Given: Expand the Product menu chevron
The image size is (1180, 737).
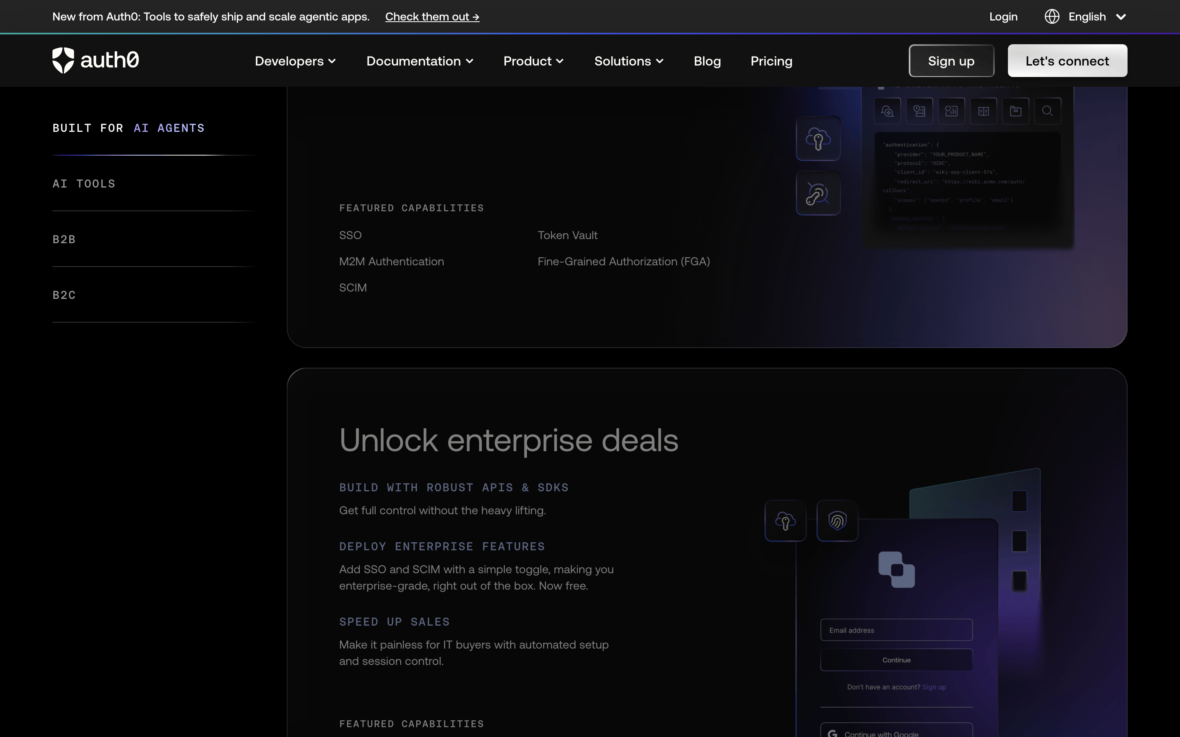Looking at the screenshot, I should coord(560,61).
